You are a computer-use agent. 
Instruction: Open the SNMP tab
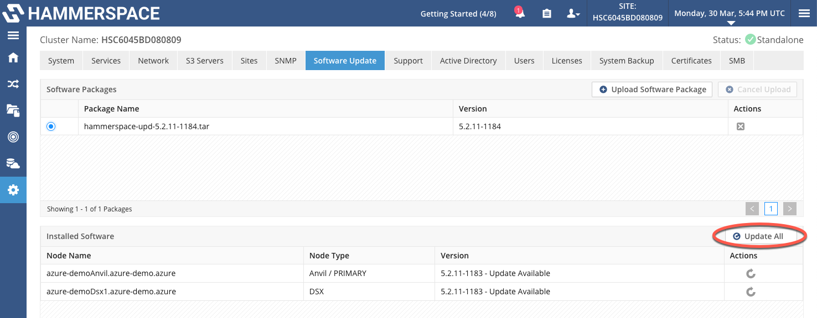click(x=286, y=61)
